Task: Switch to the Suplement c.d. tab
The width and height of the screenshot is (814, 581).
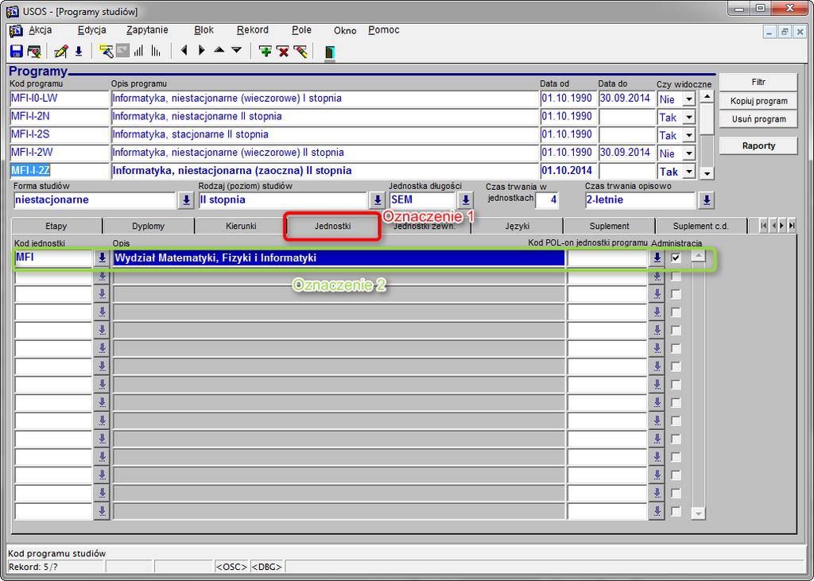Action: [701, 227]
